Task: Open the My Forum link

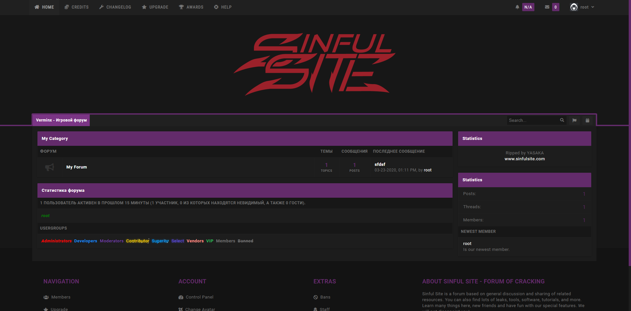Action: [77, 167]
